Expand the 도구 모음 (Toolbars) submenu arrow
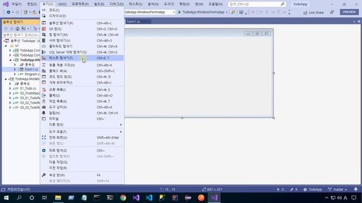Image resolution: width=362 pixels, height=203 pixels. [120, 132]
